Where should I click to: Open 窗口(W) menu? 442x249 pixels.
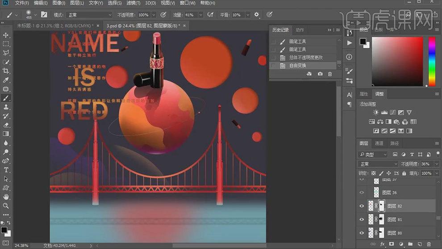188,3
